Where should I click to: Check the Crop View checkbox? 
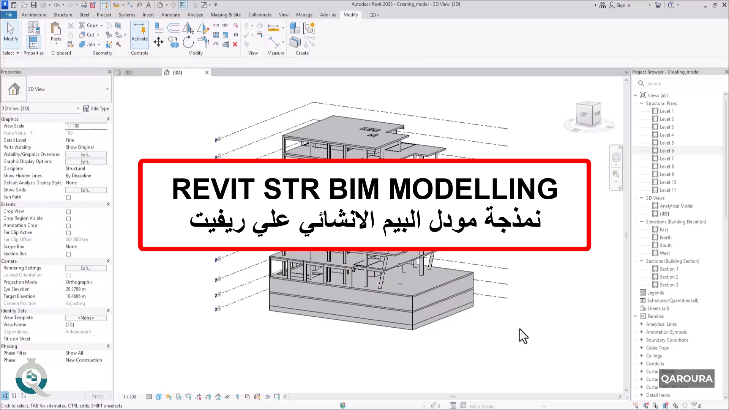[x=68, y=211]
